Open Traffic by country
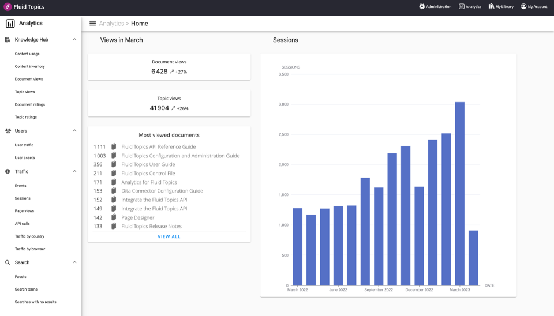This screenshot has width=554, height=316. (x=29, y=236)
